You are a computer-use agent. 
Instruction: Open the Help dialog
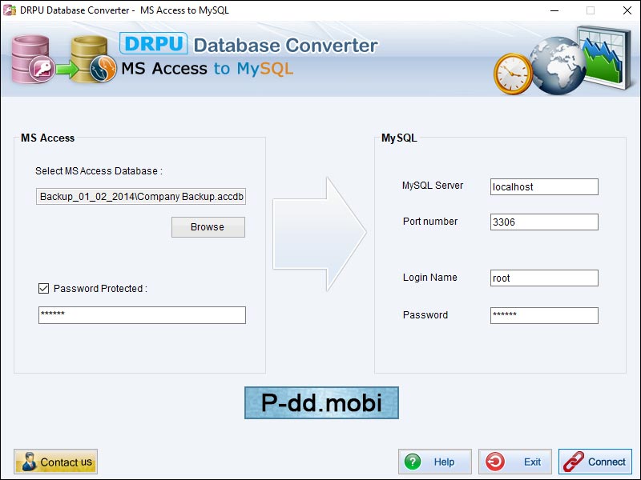point(435,462)
